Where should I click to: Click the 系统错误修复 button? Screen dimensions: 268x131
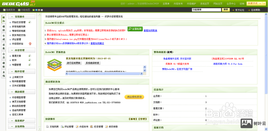tap(92, 63)
